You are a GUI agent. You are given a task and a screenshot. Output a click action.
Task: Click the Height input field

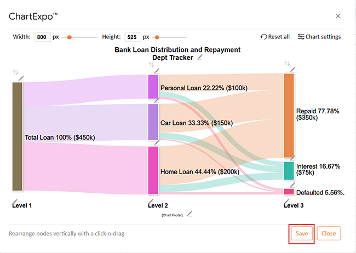click(x=132, y=37)
